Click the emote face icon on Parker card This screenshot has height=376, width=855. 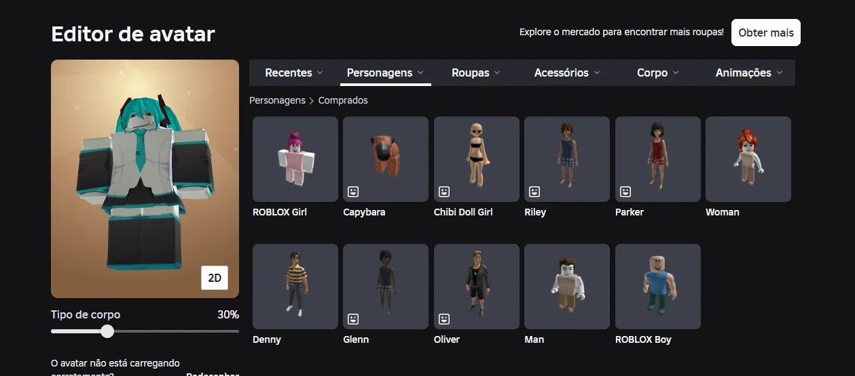(x=625, y=192)
